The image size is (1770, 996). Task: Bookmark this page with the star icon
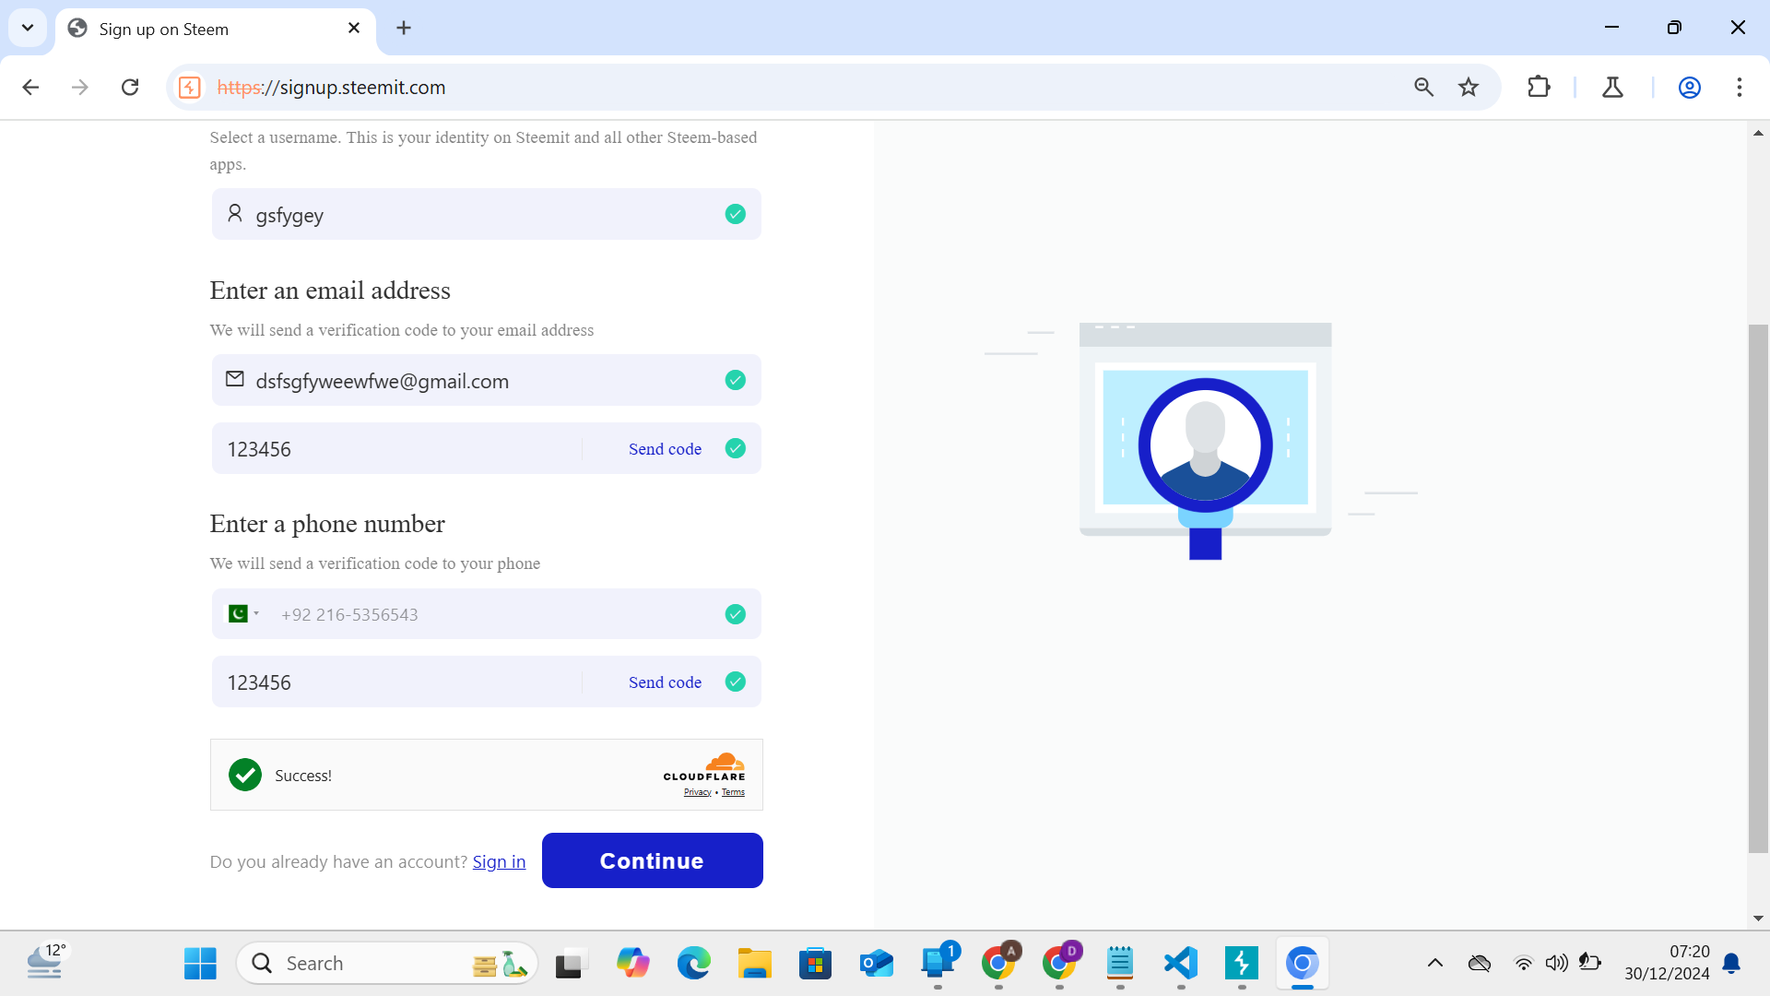[1469, 87]
